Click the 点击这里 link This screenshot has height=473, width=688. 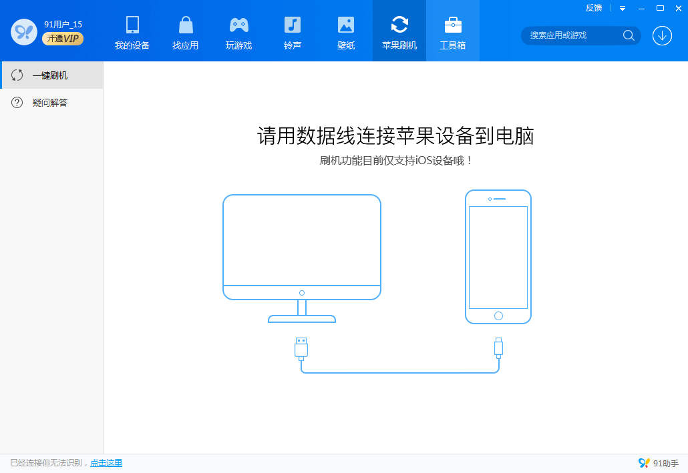[106, 463]
